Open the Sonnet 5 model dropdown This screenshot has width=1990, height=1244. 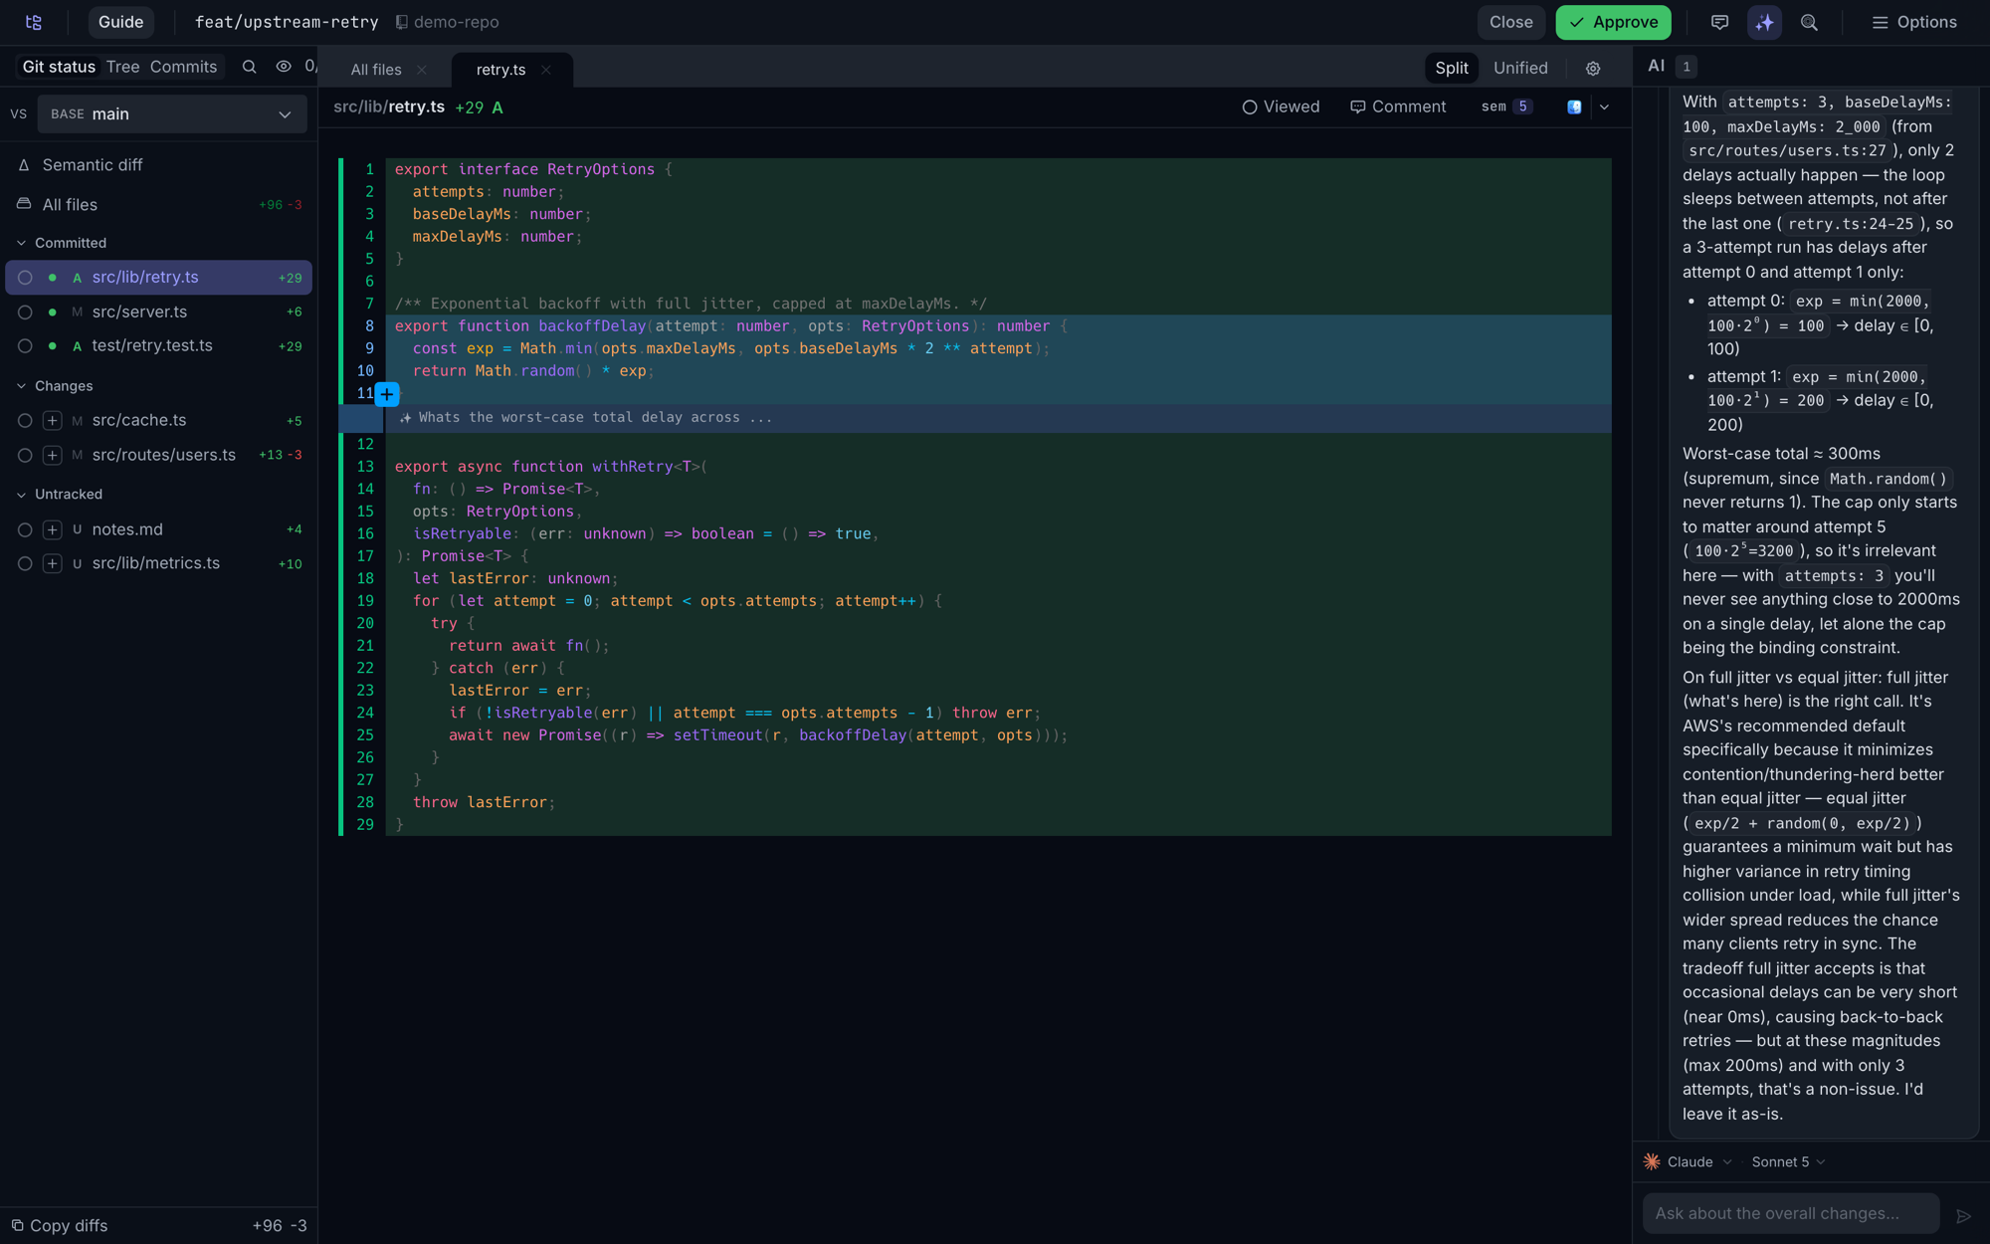click(1788, 1161)
